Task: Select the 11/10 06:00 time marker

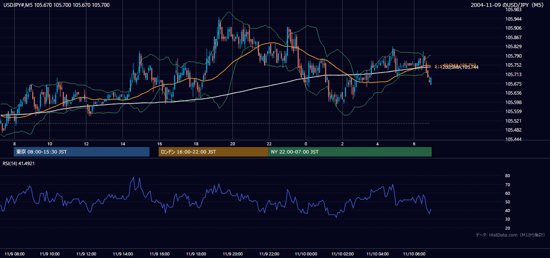Action: [414, 253]
